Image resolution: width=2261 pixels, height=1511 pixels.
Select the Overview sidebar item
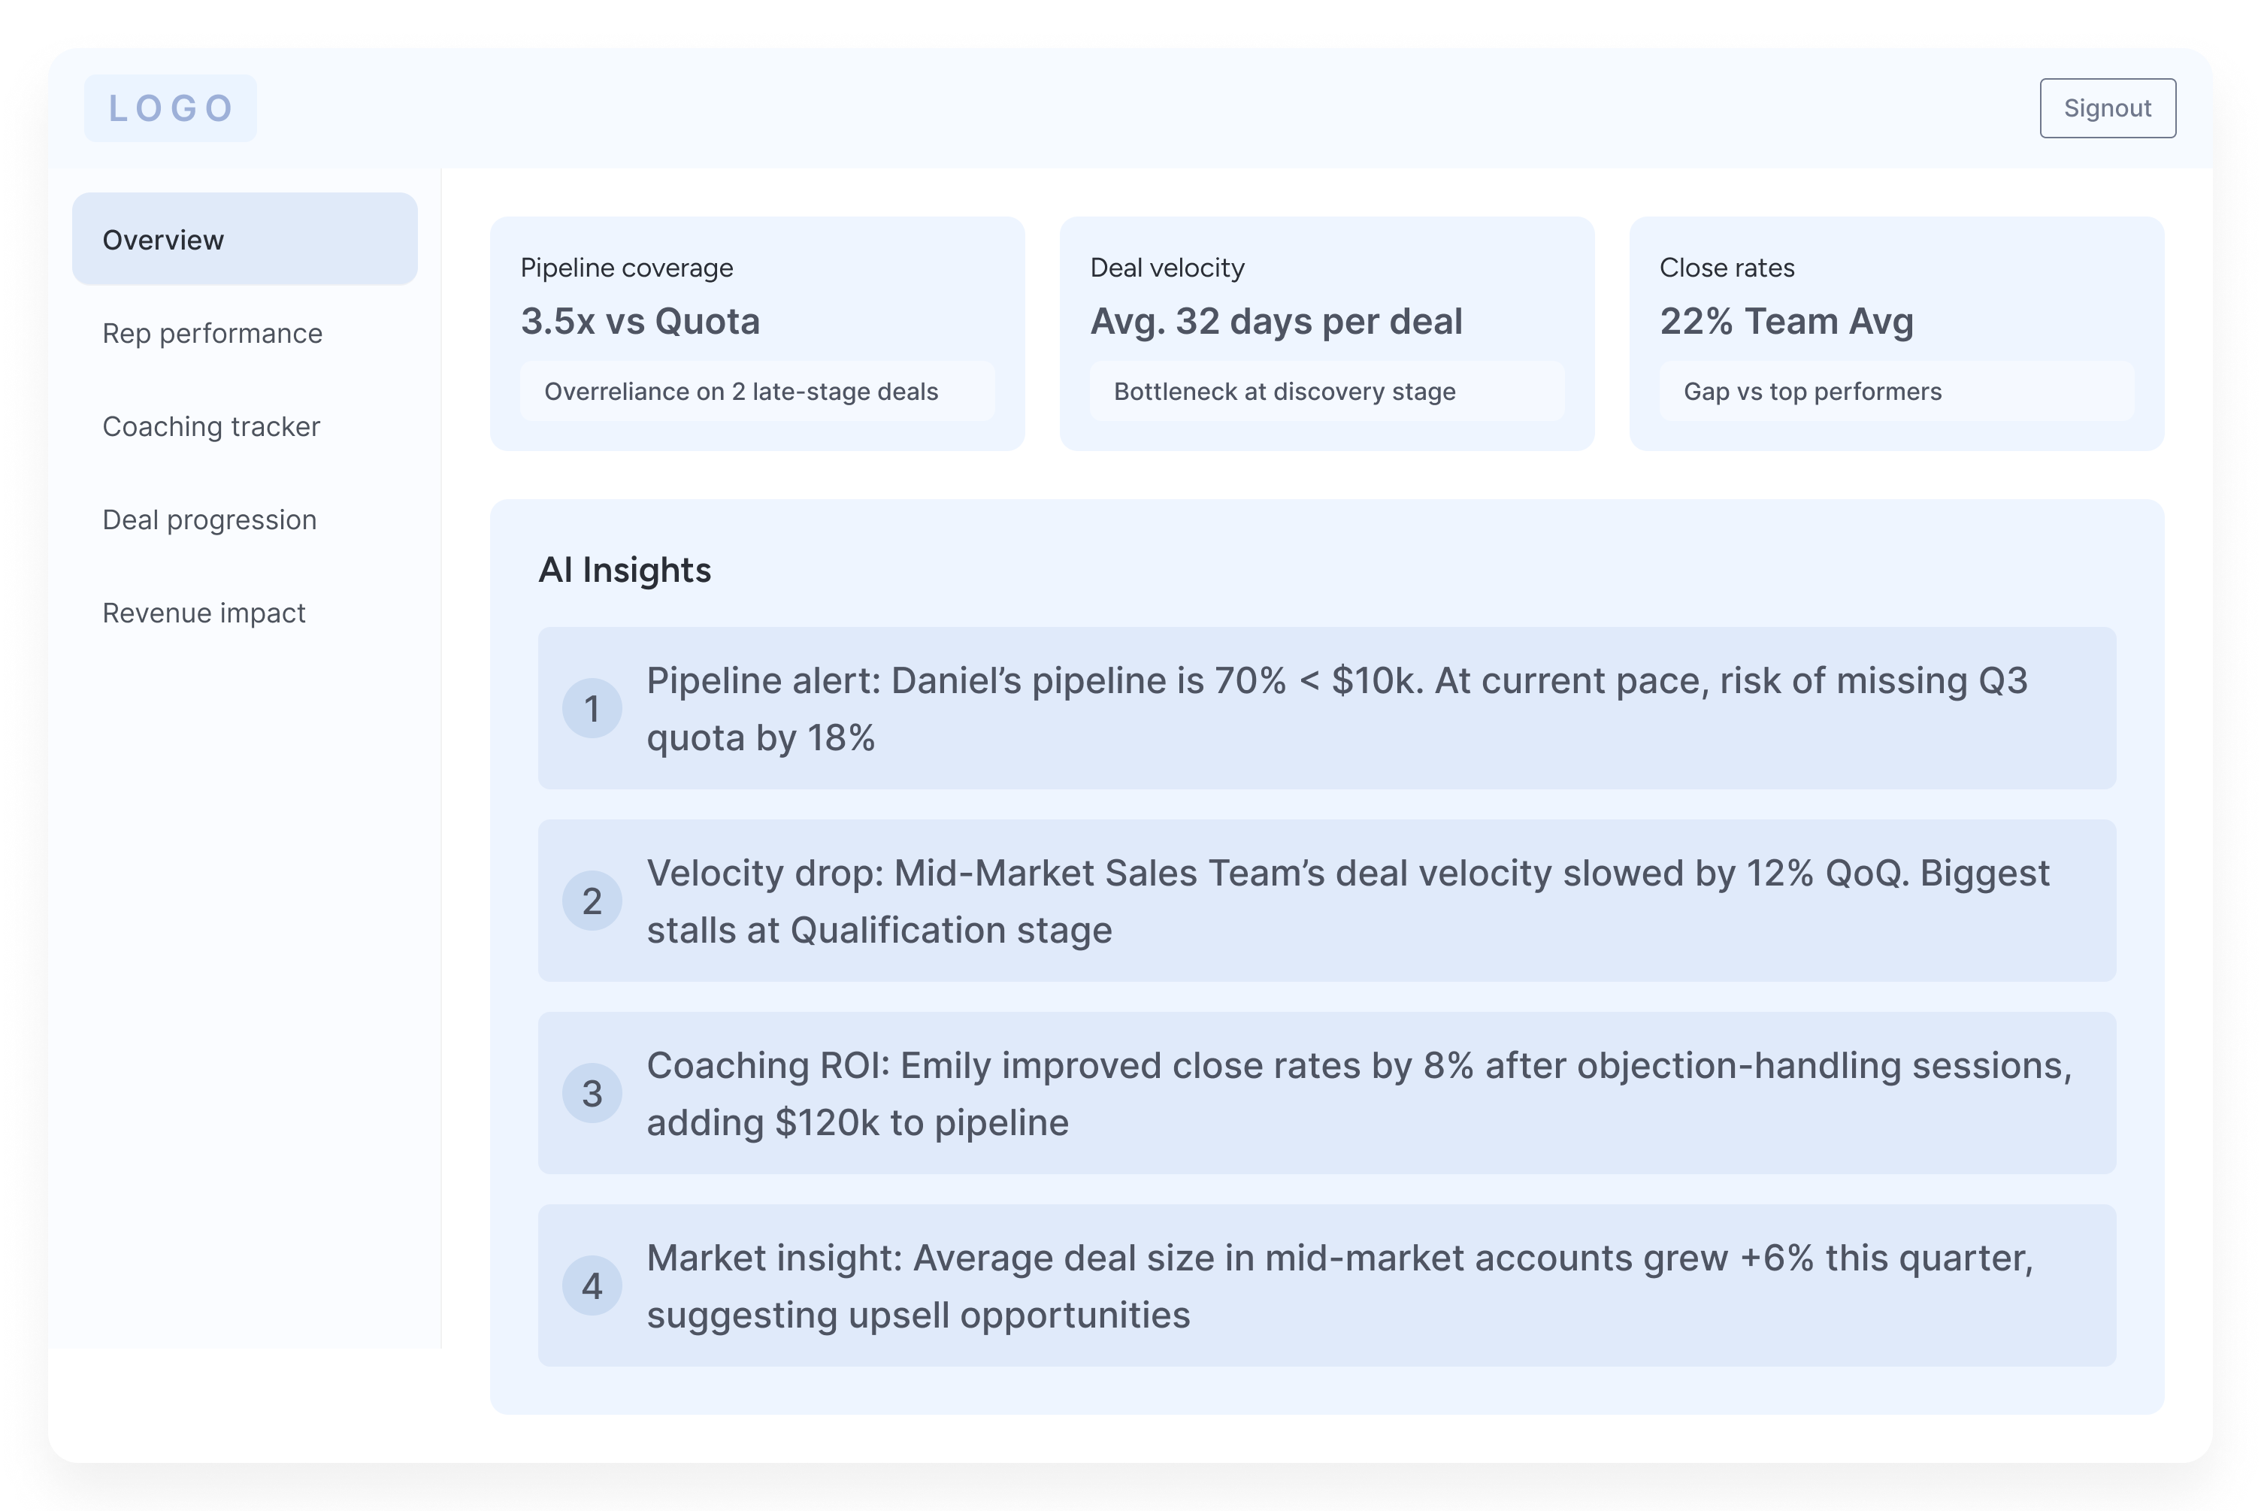tap(245, 239)
